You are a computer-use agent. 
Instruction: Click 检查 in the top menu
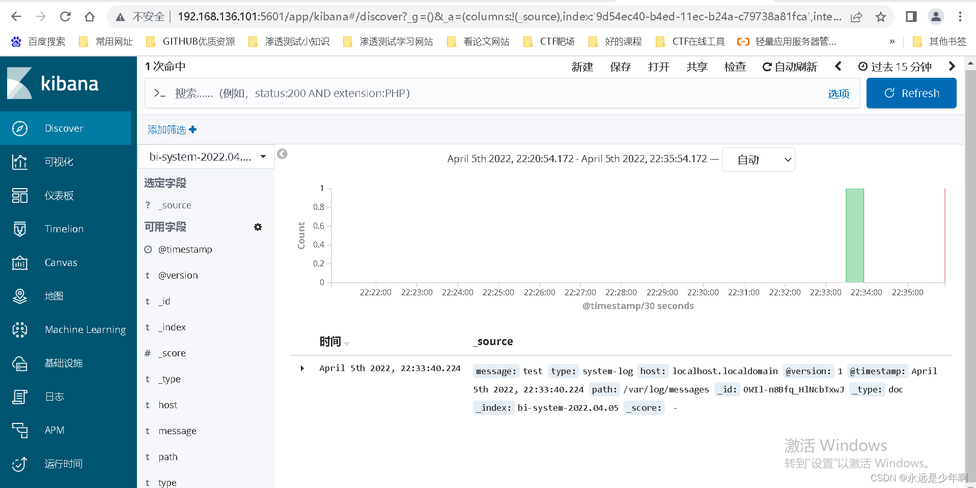pyautogui.click(x=735, y=67)
